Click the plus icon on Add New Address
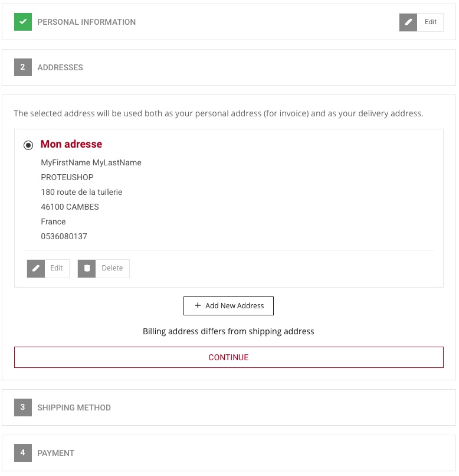Screen dimensions: 459x476 tap(198, 305)
